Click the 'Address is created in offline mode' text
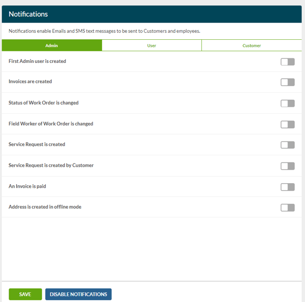 pyautogui.click(x=45, y=207)
